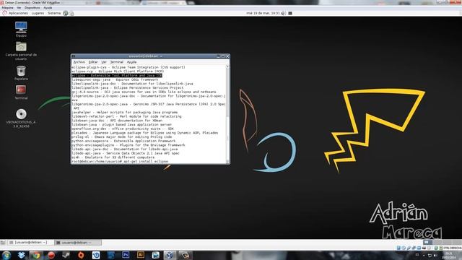The height and width of the screenshot is (260, 462).
Task: Click the 'pleiades - Japanese language package' line
Action: [144, 133]
